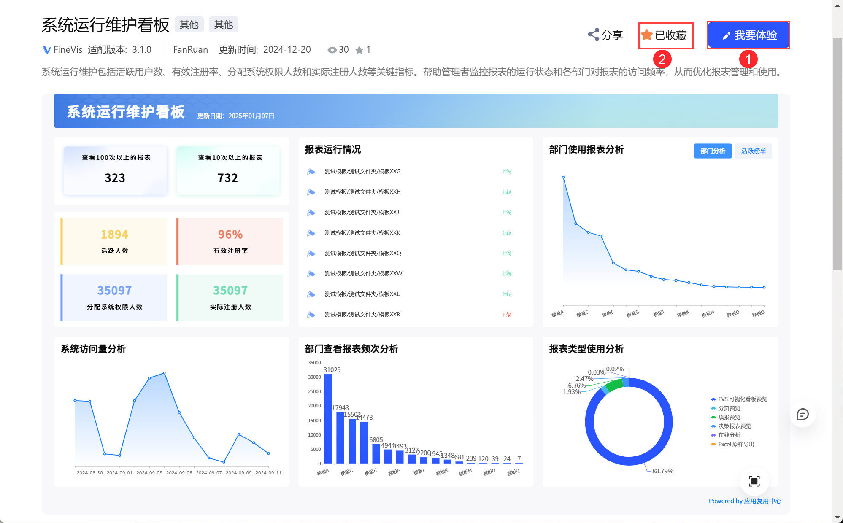
Task: Click the star rating count icon
Action: pyautogui.click(x=359, y=50)
